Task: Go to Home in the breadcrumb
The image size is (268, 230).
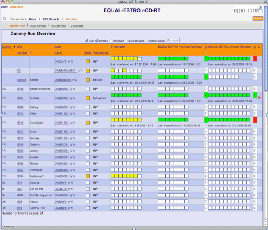Action: tap(32, 19)
